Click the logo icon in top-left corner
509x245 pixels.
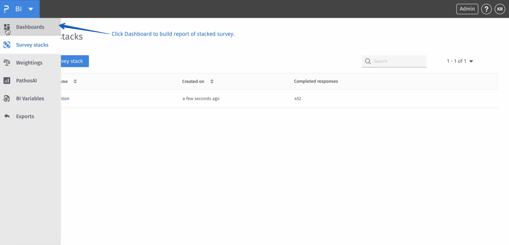pos(6,9)
